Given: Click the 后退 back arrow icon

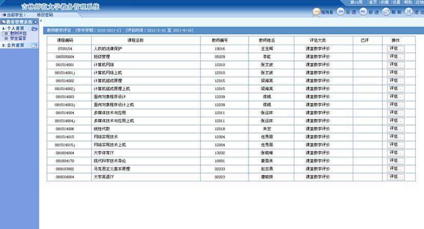Looking at the screenshot, I should tap(340, 12).
